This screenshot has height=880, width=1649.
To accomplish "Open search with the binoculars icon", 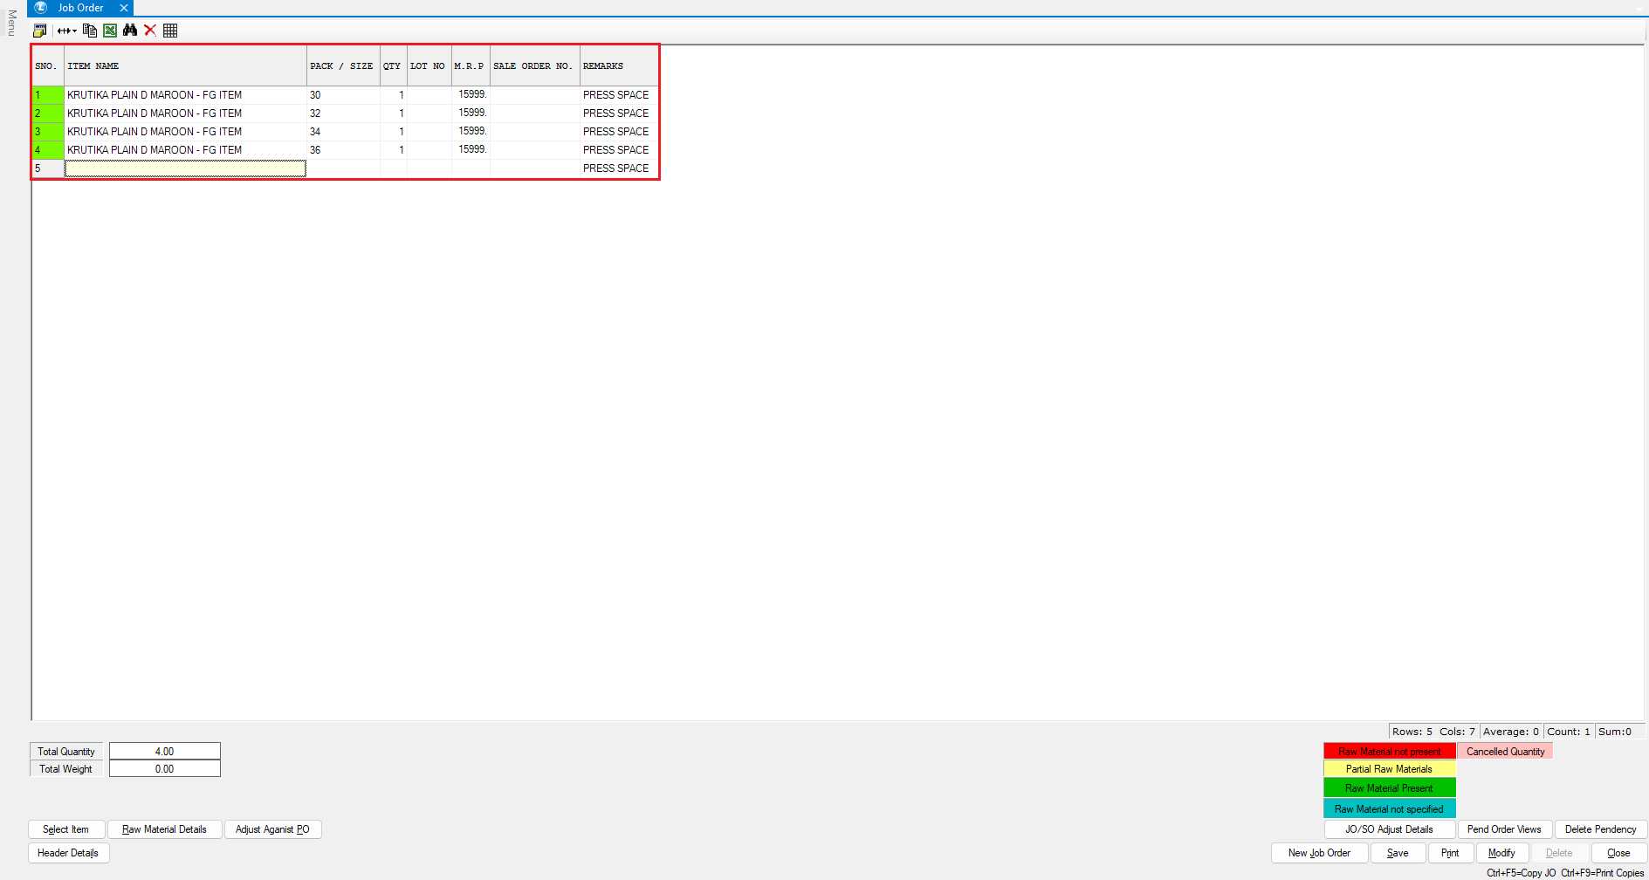I will 130,31.
